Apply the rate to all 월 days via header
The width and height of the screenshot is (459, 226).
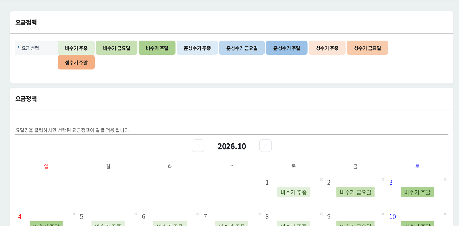(x=108, y=166)
